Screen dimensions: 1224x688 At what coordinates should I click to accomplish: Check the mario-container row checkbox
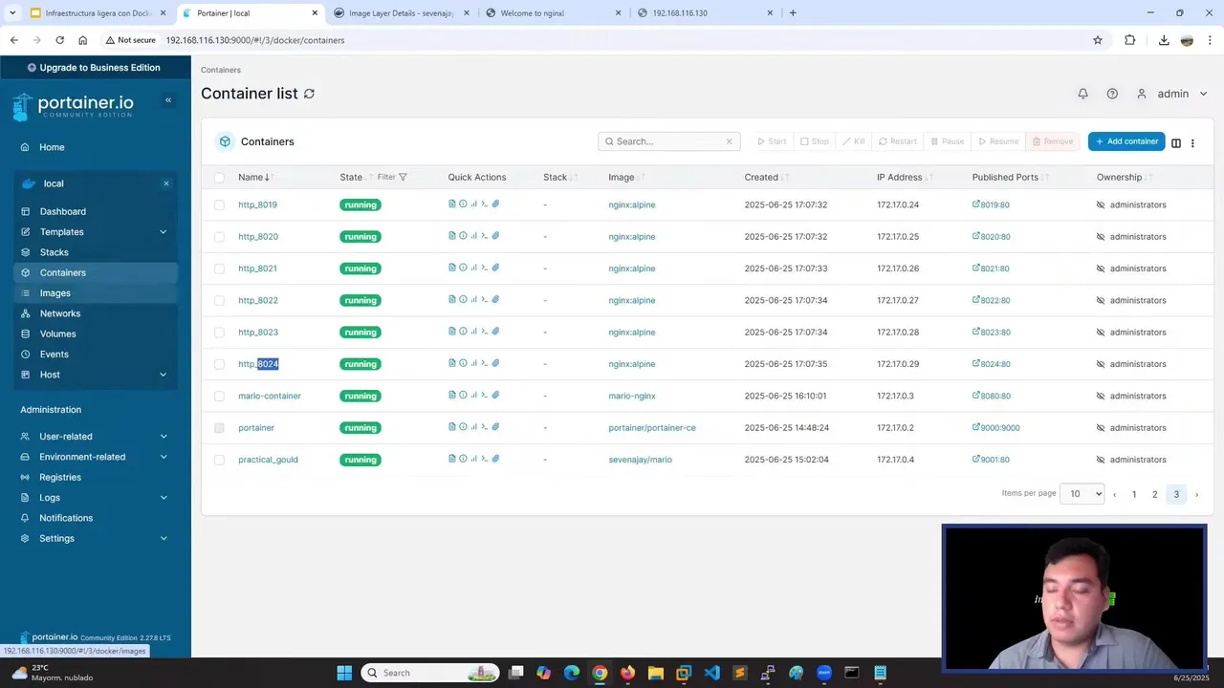[x=220, y=396]
